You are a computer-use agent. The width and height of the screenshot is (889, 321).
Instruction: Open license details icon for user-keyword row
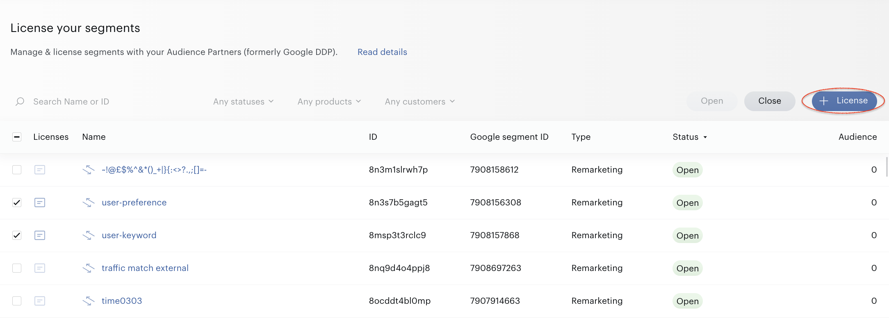[x=40, y=235]
